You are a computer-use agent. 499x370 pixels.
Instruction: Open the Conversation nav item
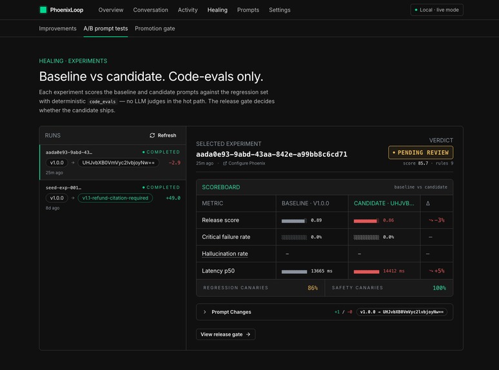[150, 10]
